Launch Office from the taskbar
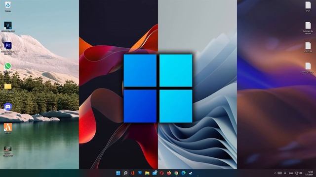 [133, 173]
